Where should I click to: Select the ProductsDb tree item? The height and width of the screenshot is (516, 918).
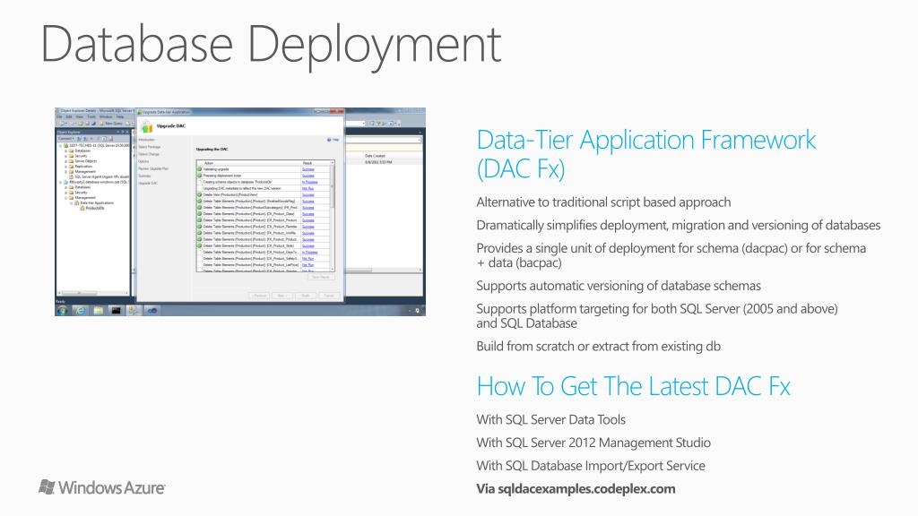(x=95, y=208)
